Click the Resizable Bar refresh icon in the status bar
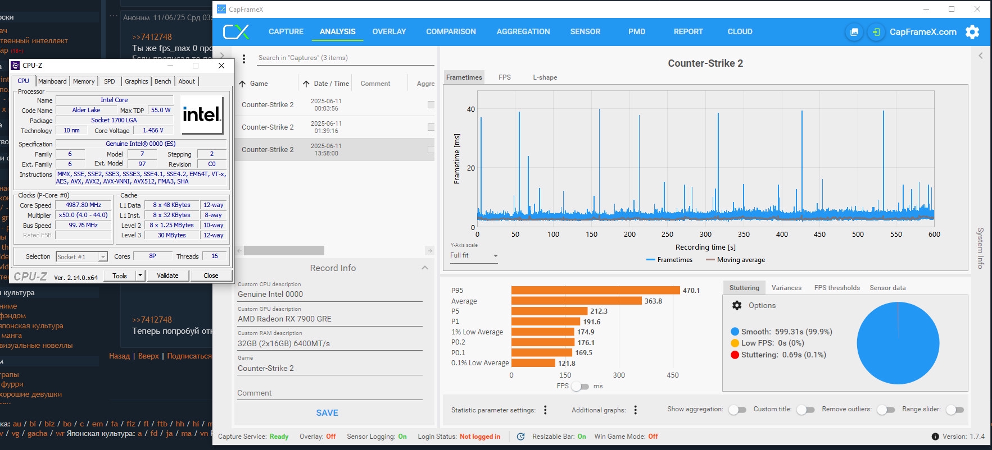 [x=521, y=437]
